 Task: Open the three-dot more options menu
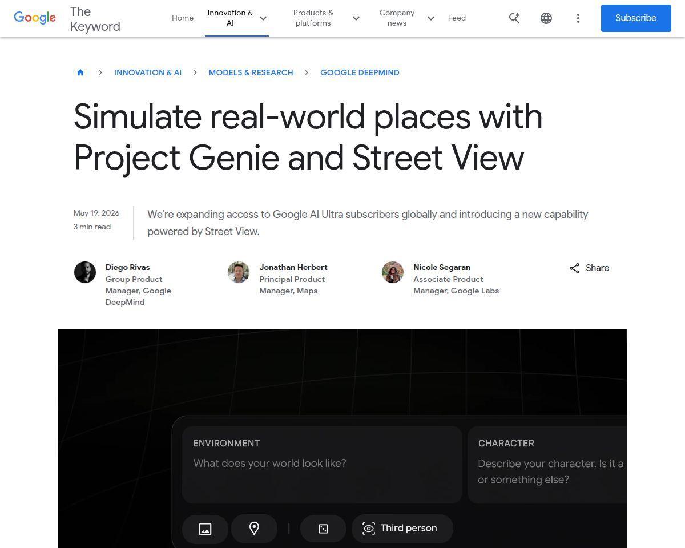click(x=578, y=18)
